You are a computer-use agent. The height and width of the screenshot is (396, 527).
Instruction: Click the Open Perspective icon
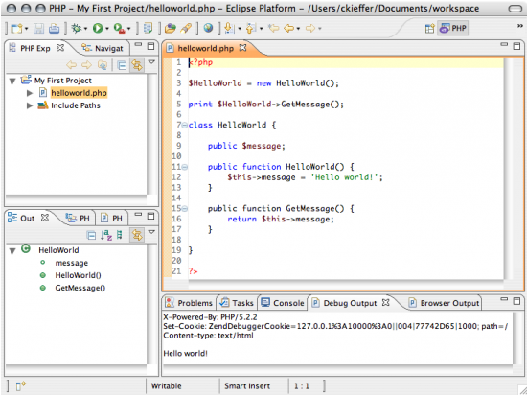click(x=429, y=29)
